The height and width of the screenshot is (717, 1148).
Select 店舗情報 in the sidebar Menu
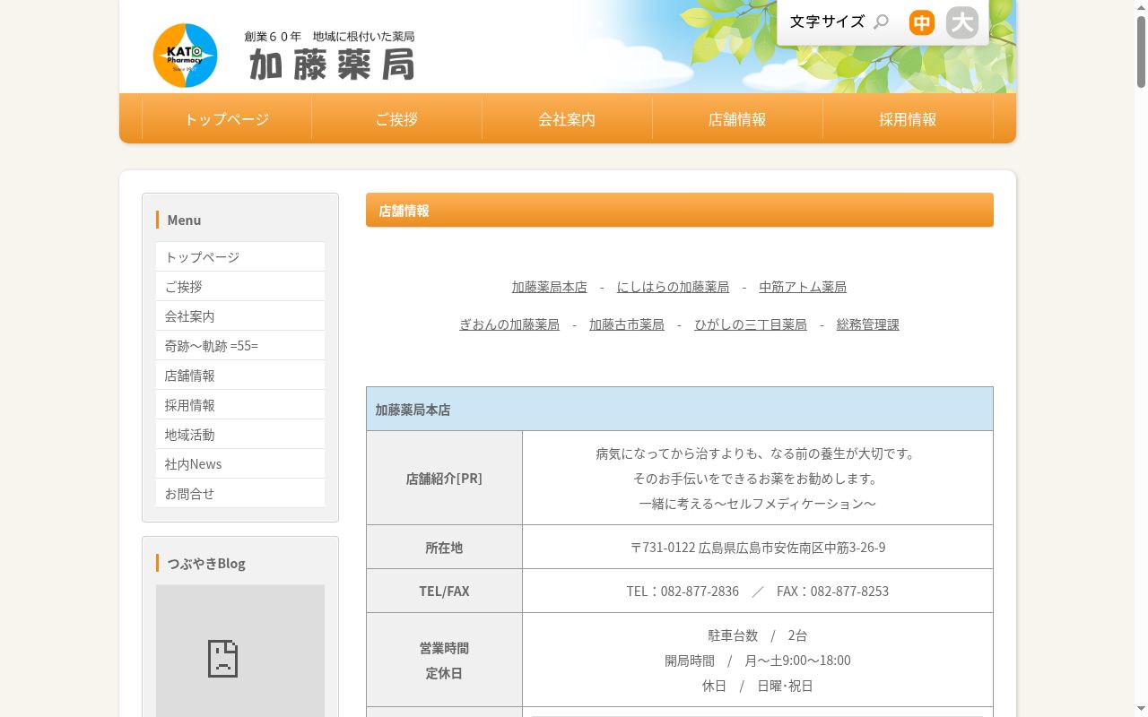pyautogui.click(x=240, y=376)
